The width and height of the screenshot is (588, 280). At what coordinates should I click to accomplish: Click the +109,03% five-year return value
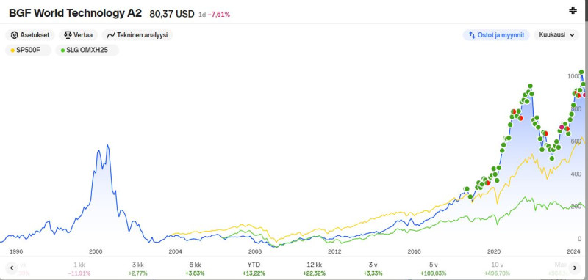(x=433, y=273)
